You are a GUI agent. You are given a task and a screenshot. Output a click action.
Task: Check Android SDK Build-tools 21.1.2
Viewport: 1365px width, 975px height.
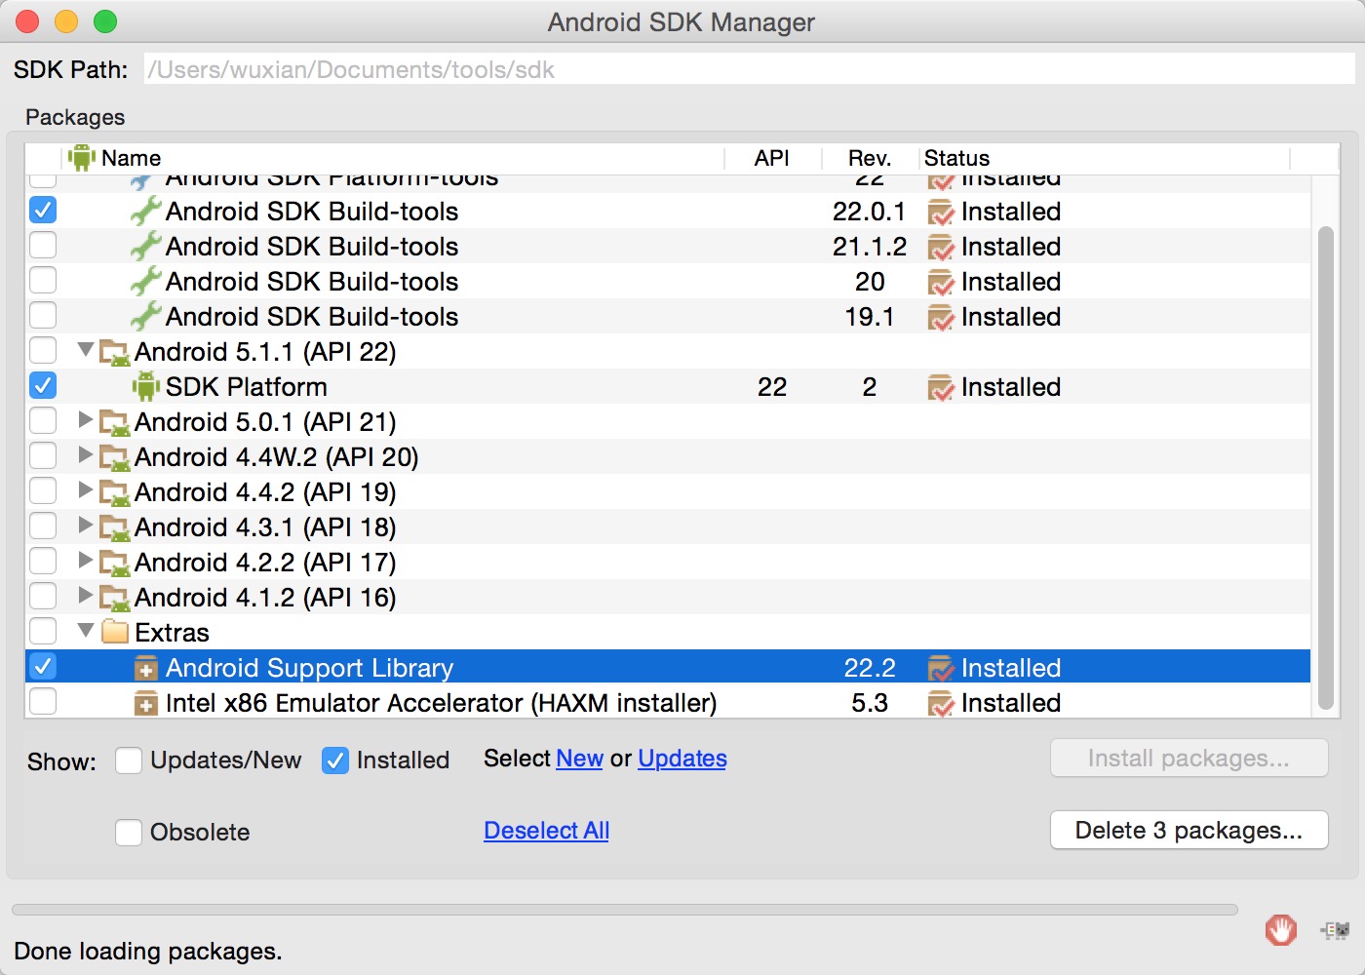pyautogui.click(x=43, y=245)
